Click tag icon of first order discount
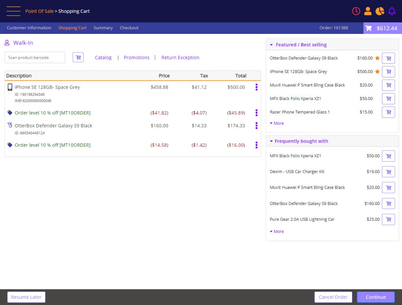Screen dimensions: 402x305 (x=10, y=113)
